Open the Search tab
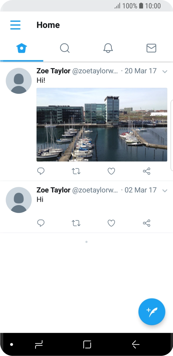173x356 pixels. pyautogui.click(x=65, y=48)
